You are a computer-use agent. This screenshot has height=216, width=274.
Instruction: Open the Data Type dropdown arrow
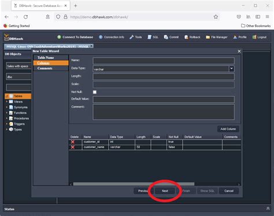pyautogui.click(x=232, y=69)
